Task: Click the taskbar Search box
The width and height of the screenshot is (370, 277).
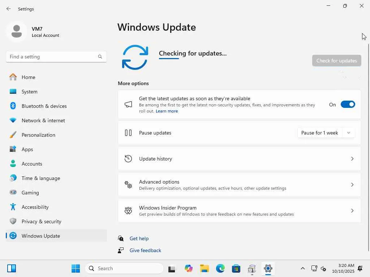Action: (x=124, y=268)
